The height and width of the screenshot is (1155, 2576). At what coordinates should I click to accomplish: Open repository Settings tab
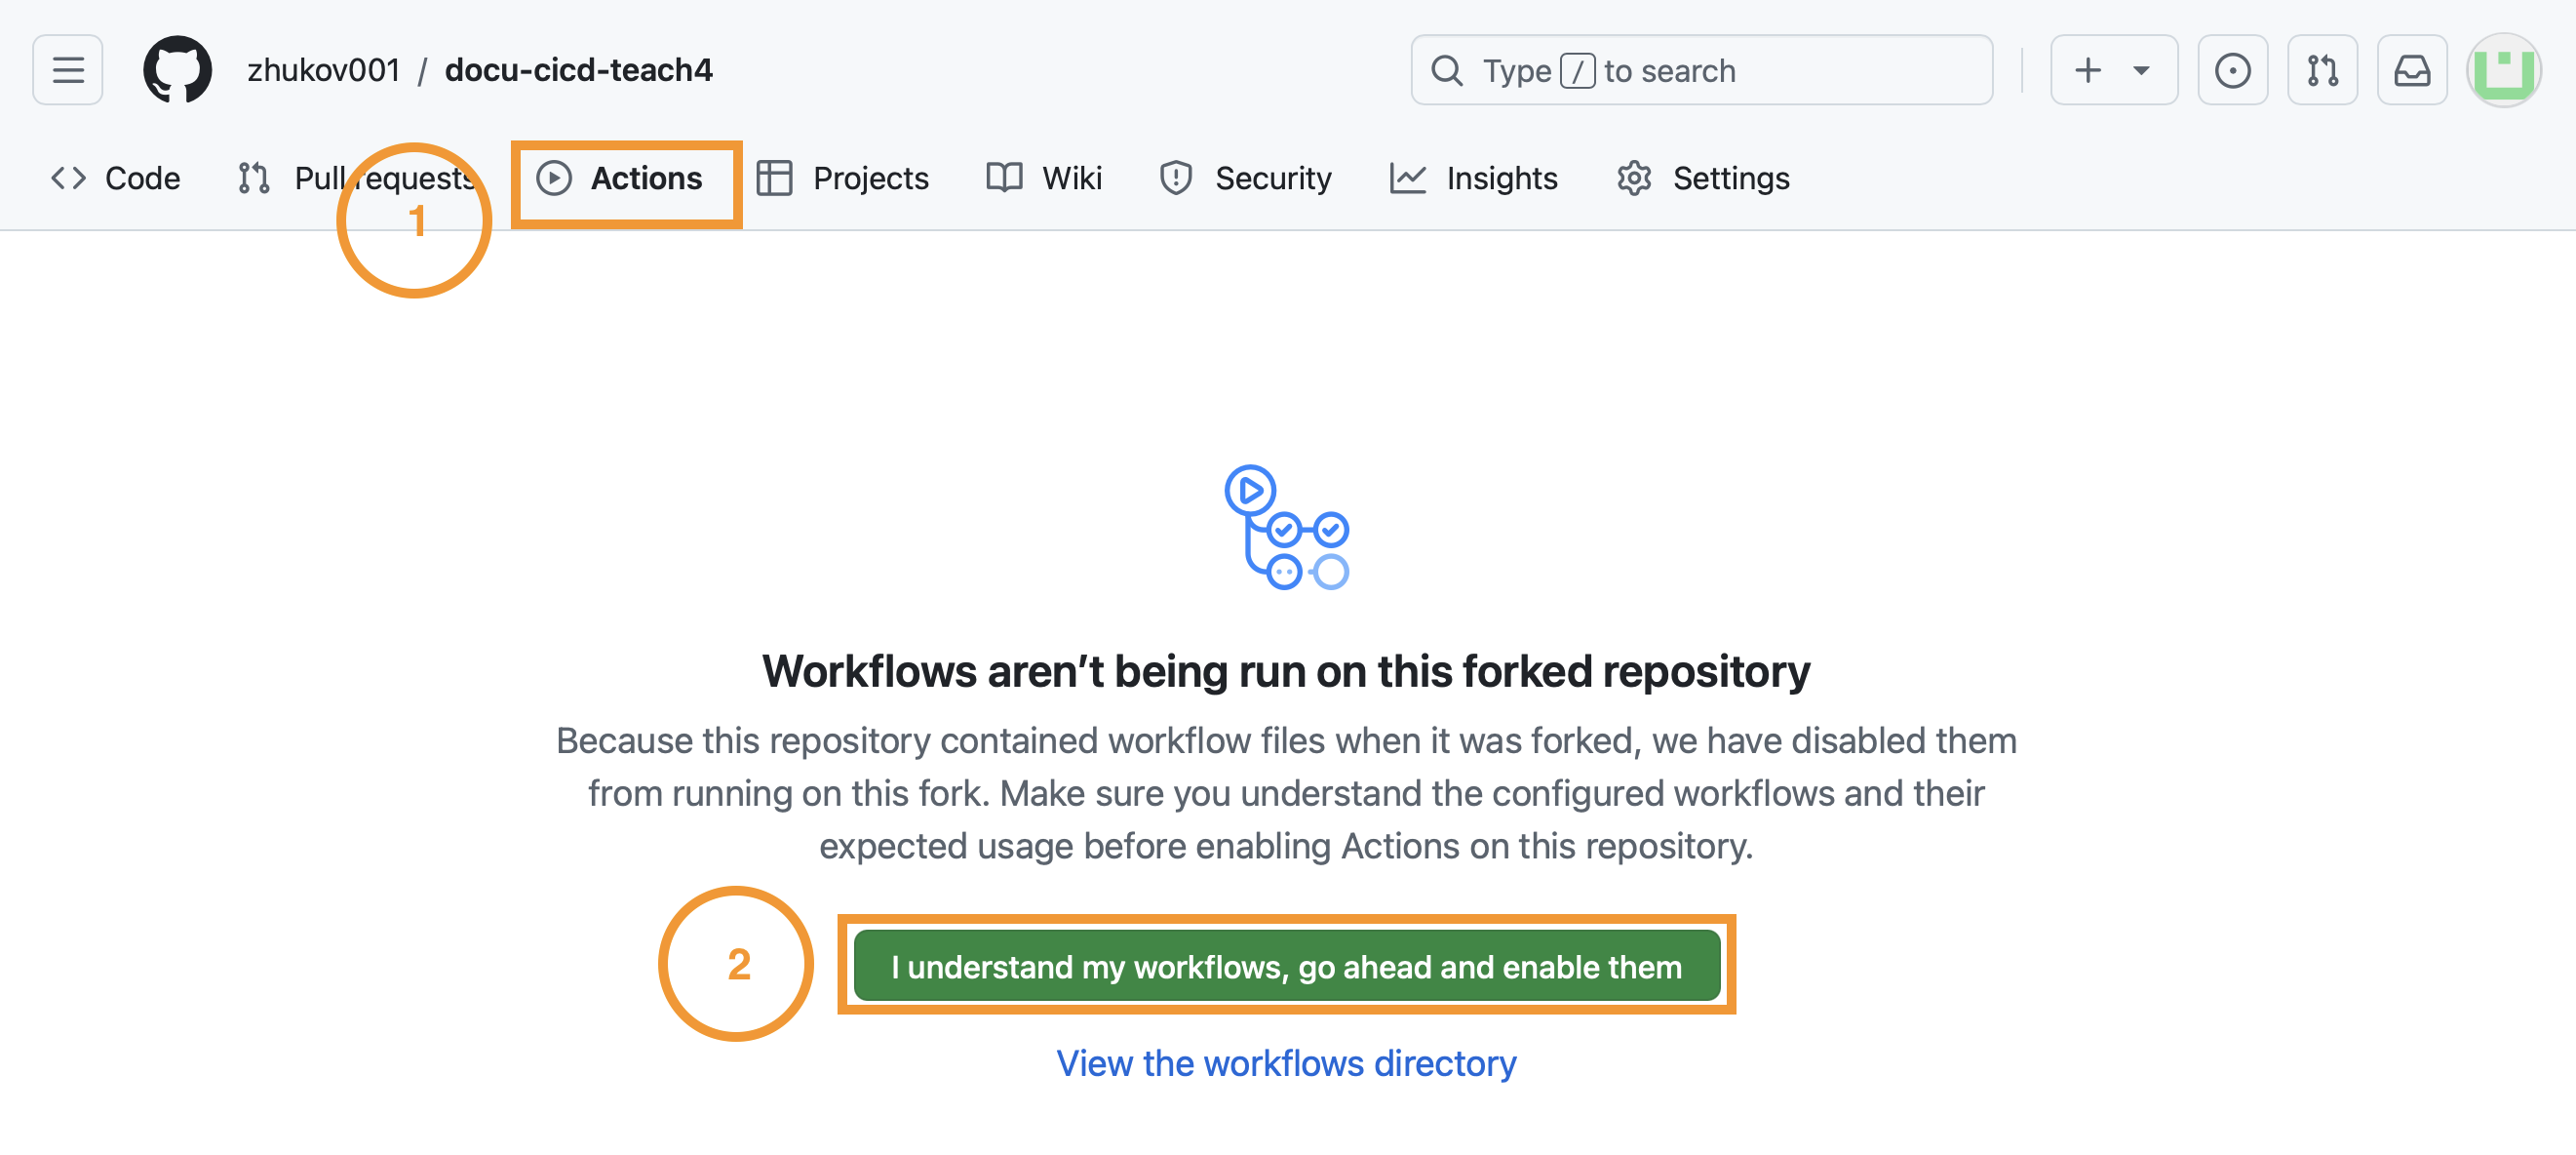[1703, 179]
